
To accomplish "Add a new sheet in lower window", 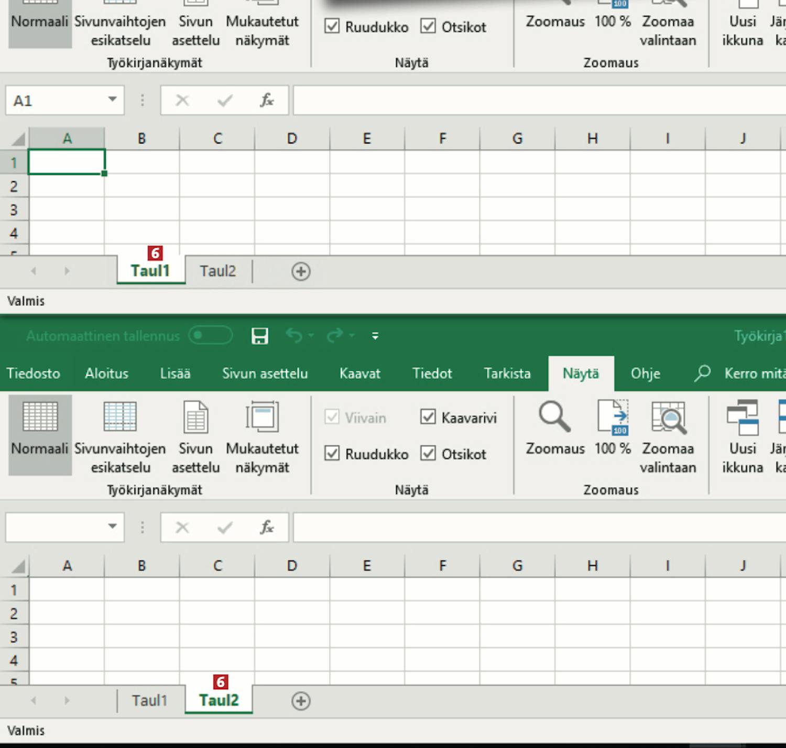I will coord(301,701).
